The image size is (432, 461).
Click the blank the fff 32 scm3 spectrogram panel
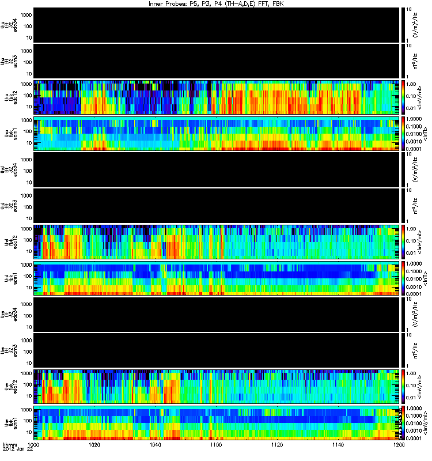pos(217,350)
